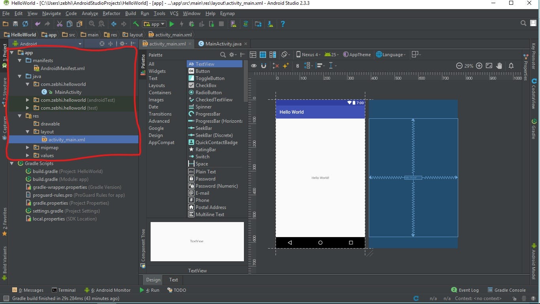540x304 pixels.
Task: Click the Make Project hammer icon
Action: [x=136, y=24]
